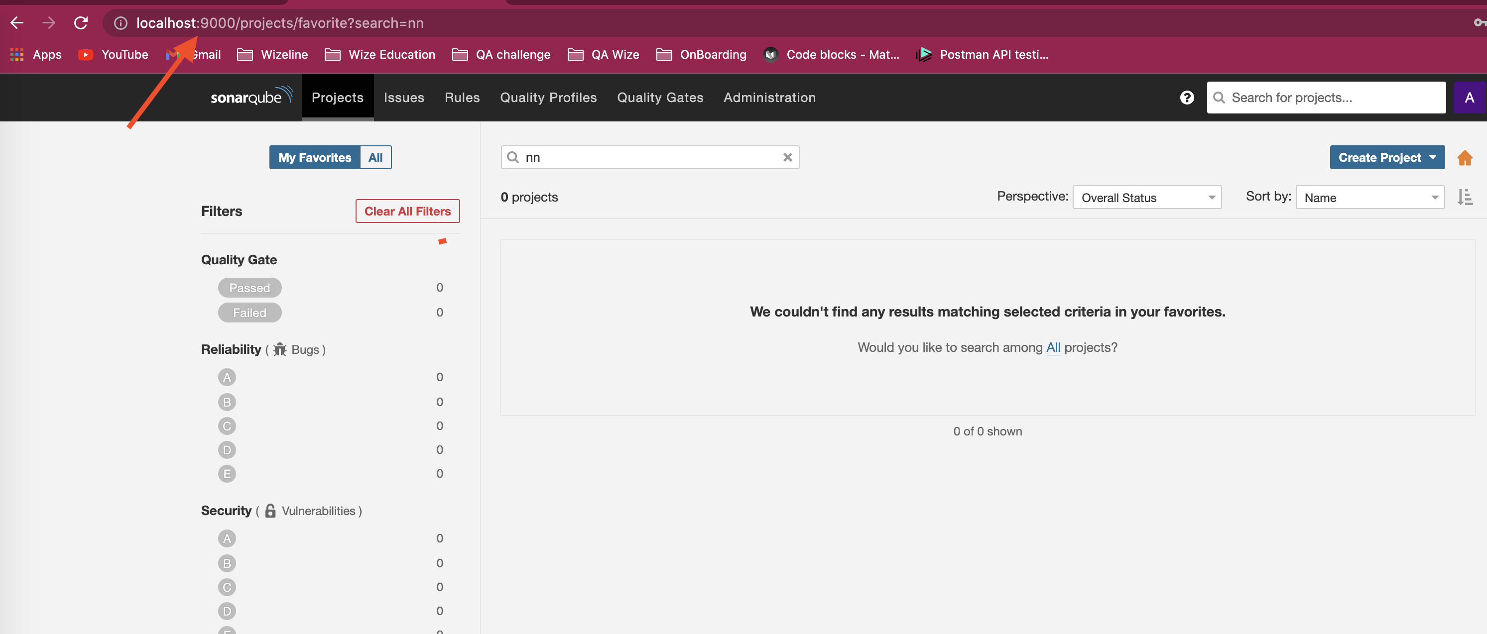Select the Administration menu item
Screen dimensions: 1487x634
[769, 97]
